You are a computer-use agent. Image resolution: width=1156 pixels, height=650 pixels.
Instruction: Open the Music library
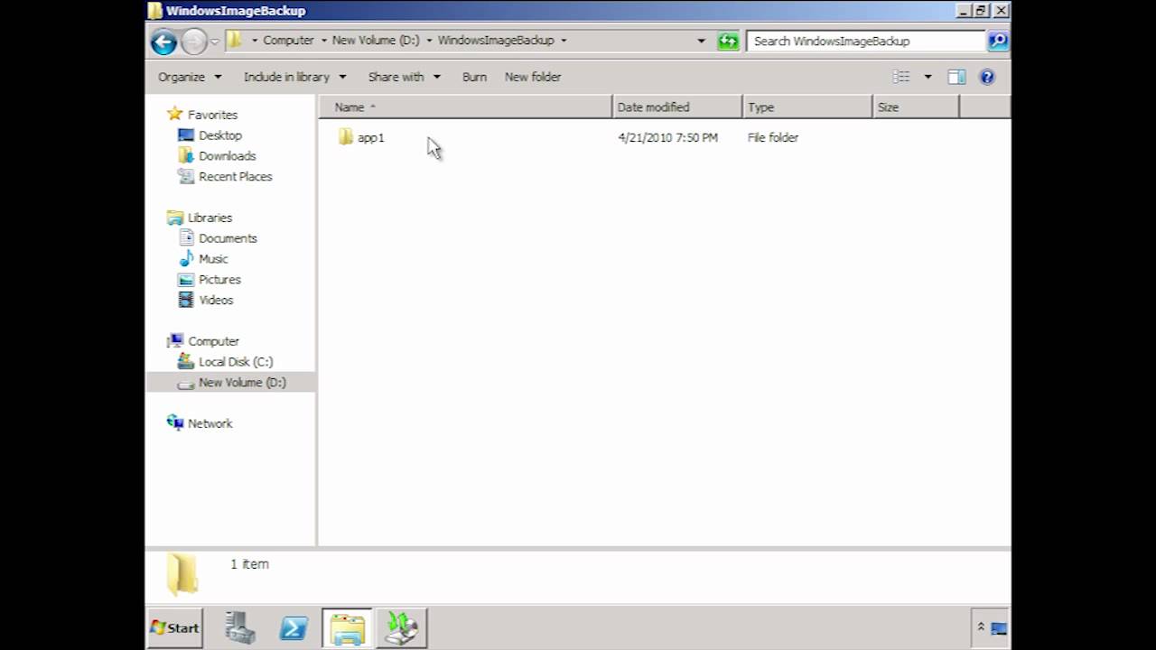click(213, 259)
